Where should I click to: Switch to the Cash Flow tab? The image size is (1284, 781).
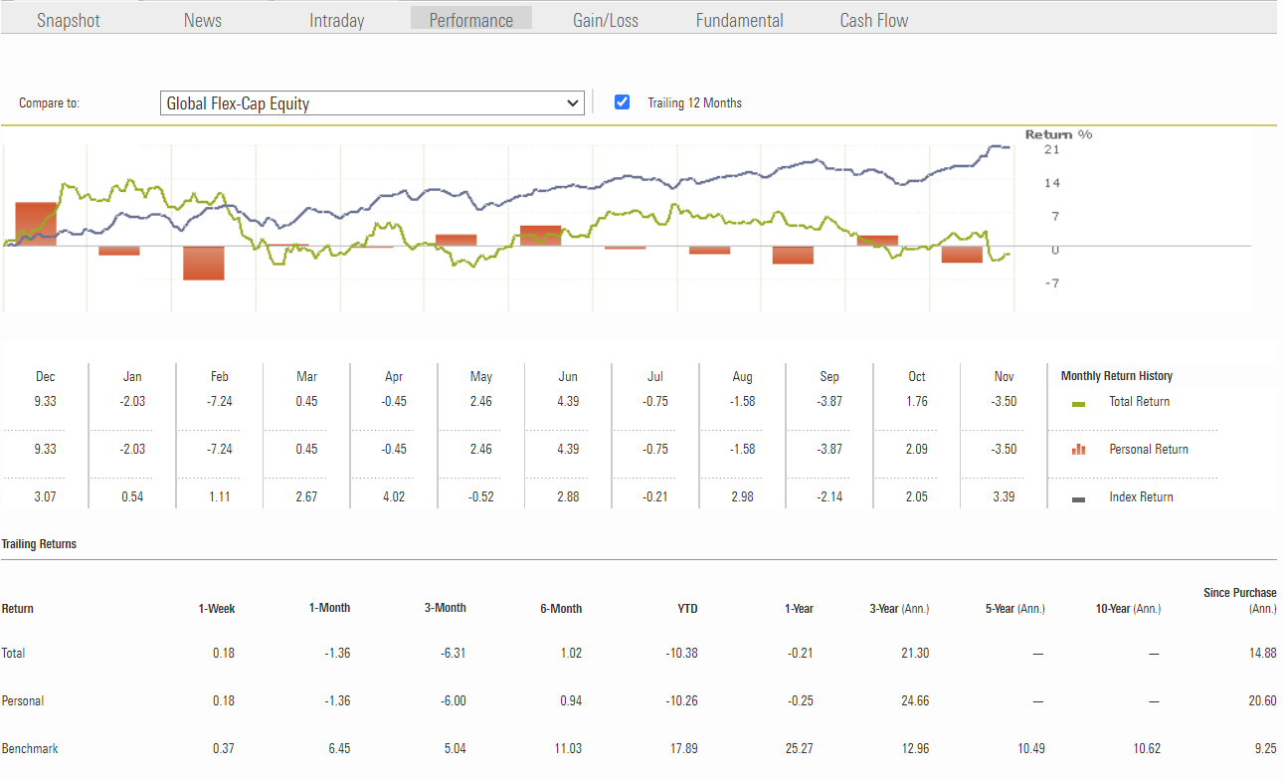[x=873, y=20]
